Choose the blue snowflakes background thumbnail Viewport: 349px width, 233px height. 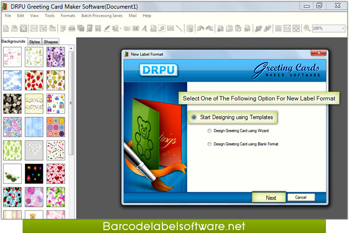tap(34, 127)
